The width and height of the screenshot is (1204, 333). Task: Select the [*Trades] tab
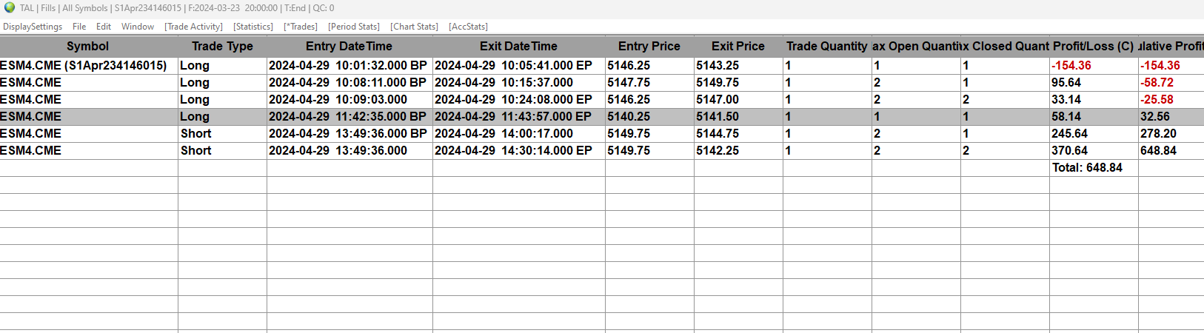click(x=301, y=27)
